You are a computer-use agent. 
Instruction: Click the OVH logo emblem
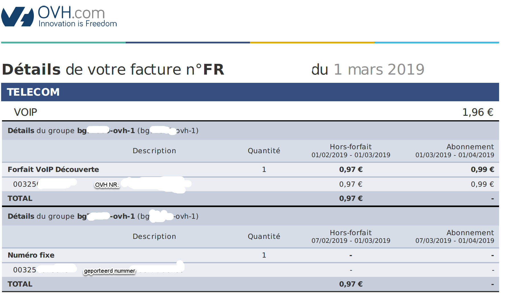18,17
